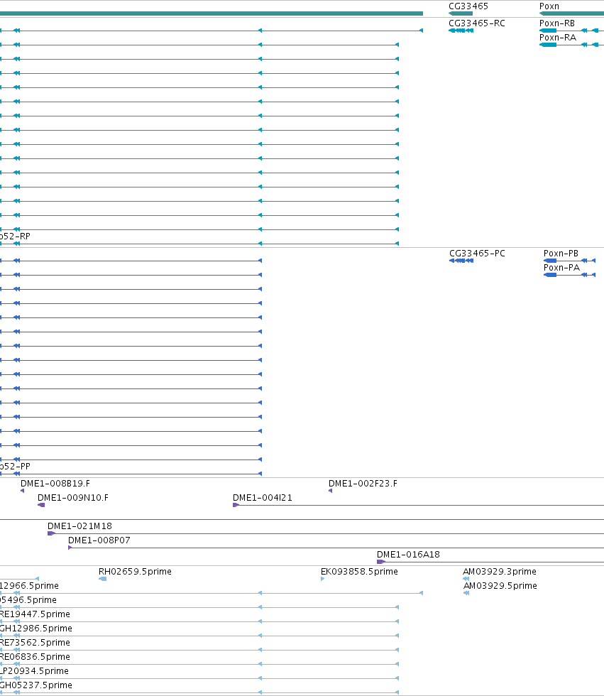Click the Poxn-RB transcript label
Image resolution: width=604 pixels, height=696 pixels.
pos(557,23)
